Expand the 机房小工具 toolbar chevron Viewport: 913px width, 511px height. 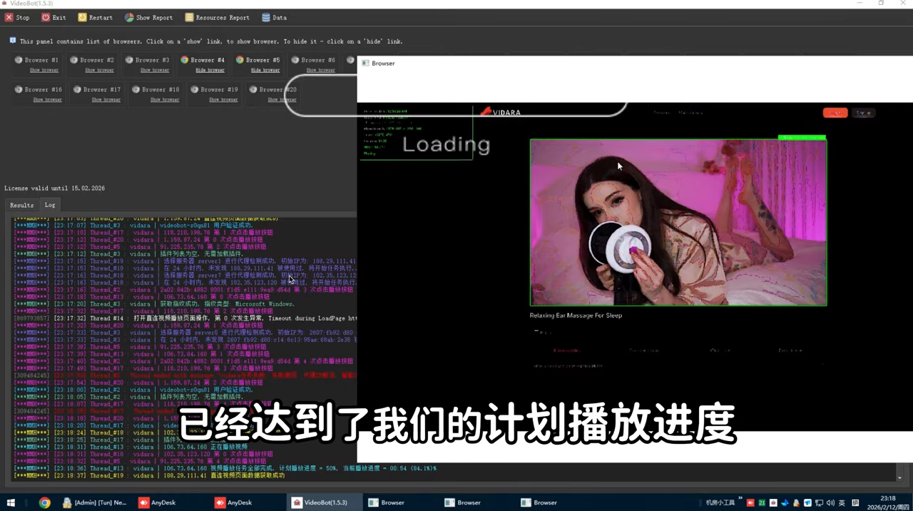tap(740, 498)
